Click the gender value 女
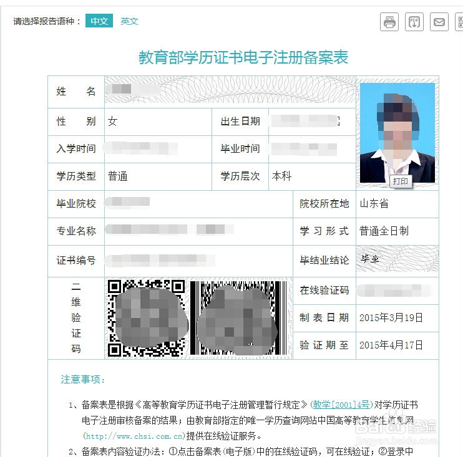Screen dimensions: 463x457 [x=113, y=121]
